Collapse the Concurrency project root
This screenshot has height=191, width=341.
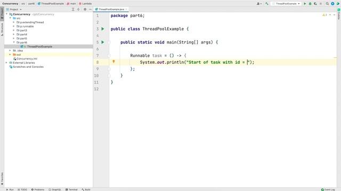7,14
